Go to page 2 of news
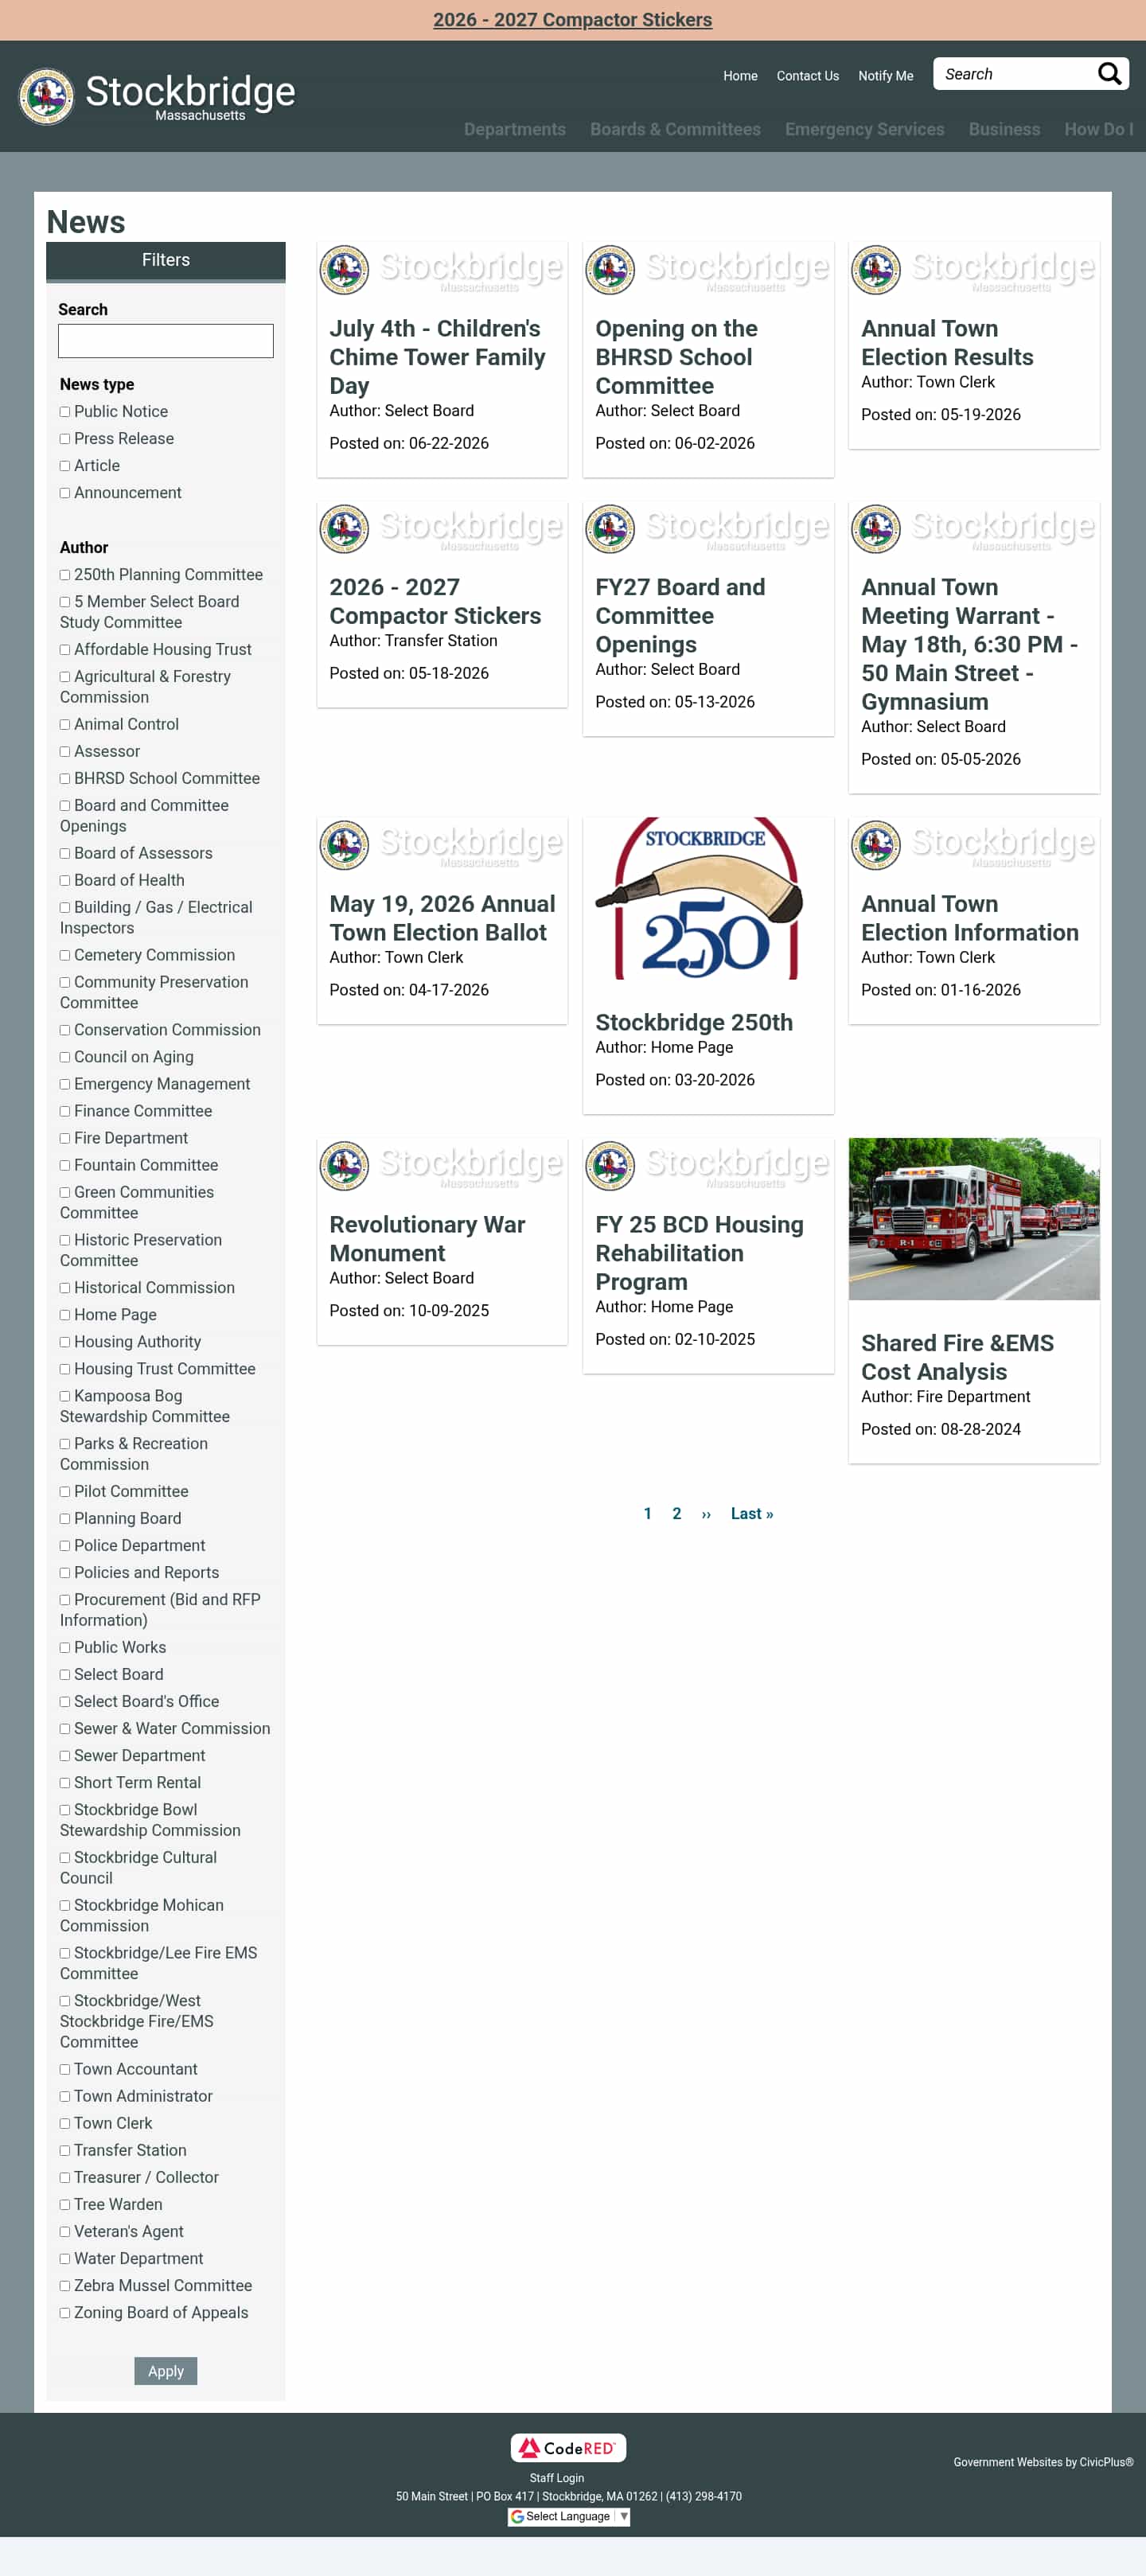 [677, 1513]
